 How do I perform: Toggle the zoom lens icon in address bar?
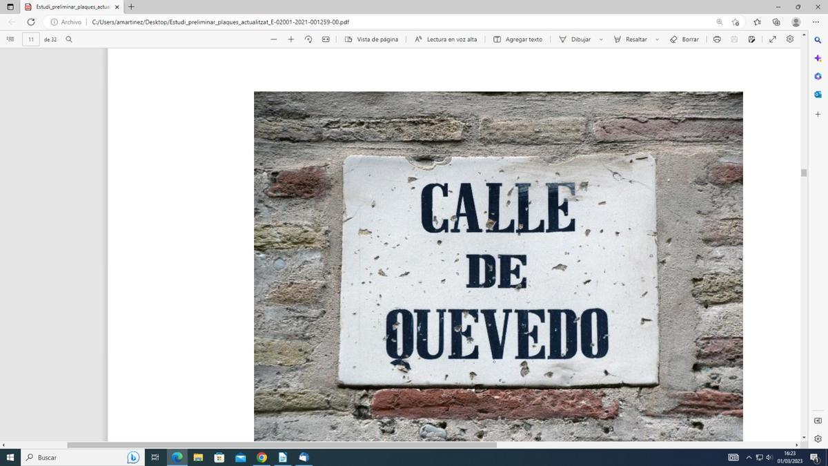coord(719,21)
